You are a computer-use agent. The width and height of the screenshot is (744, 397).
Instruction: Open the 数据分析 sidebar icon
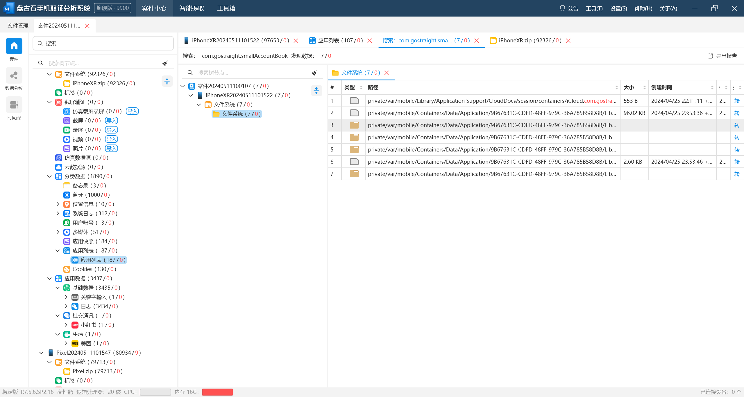(x=14, y=76)
